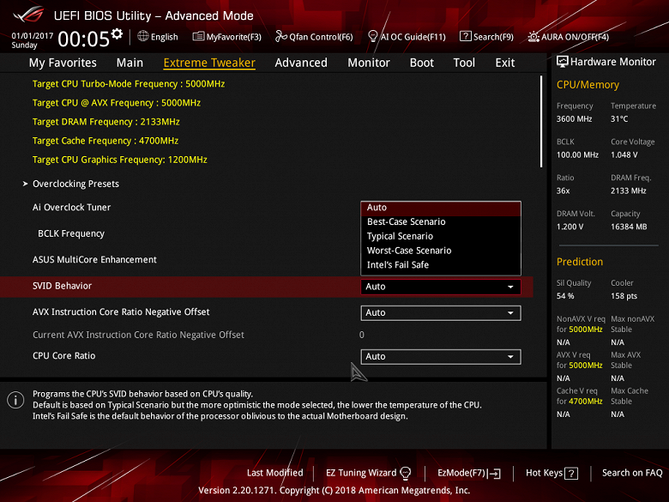Open the Advanced tab
Viewport: 669px width, 502px height.
pyautogui.click(x=301, y=63)
